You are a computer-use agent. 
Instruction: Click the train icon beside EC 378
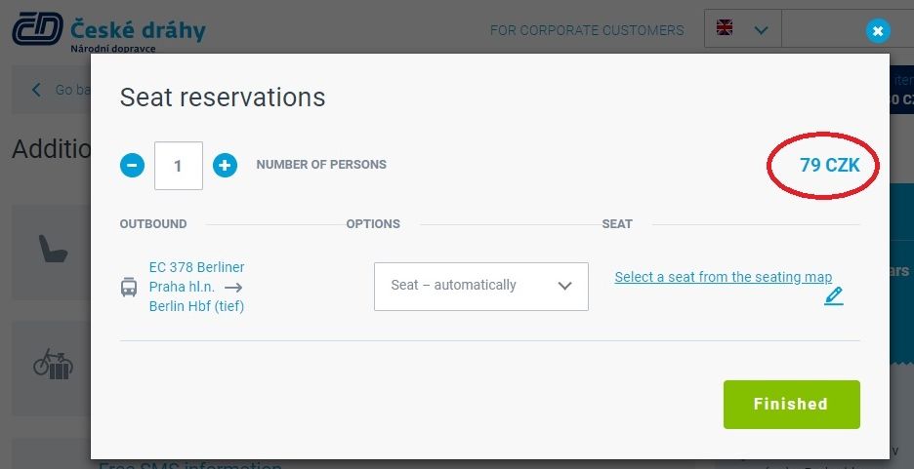click(129, 287)
